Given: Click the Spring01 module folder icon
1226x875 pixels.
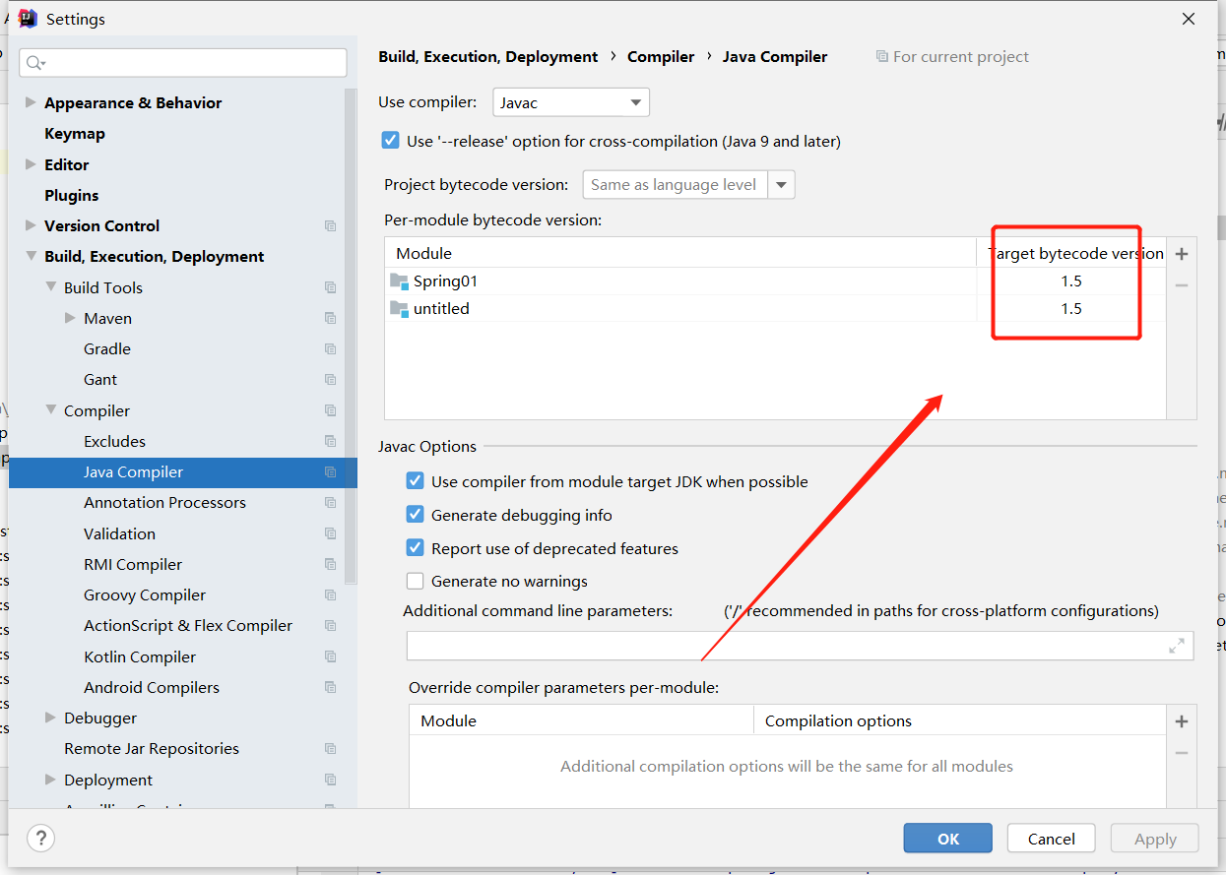Looking at the screenshot, I should (x=399, y=281).
